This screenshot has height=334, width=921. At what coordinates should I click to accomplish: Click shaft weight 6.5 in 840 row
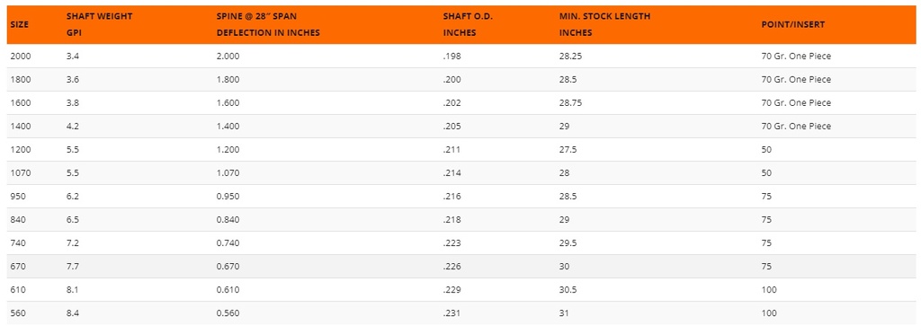[x=74, y=220]
